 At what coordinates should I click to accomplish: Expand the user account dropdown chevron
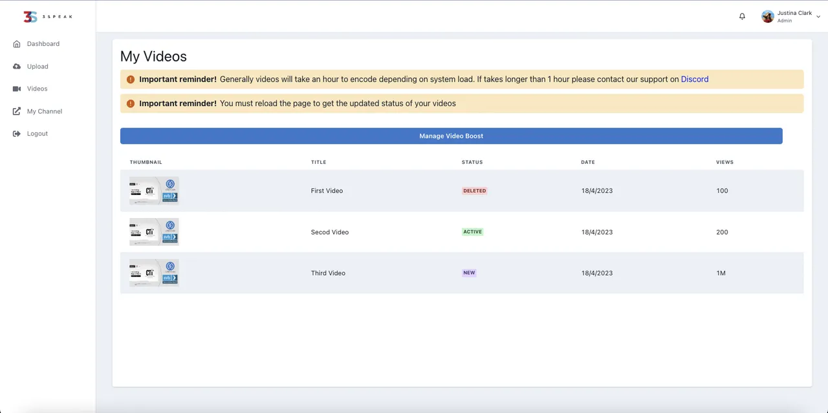(818, 17)
